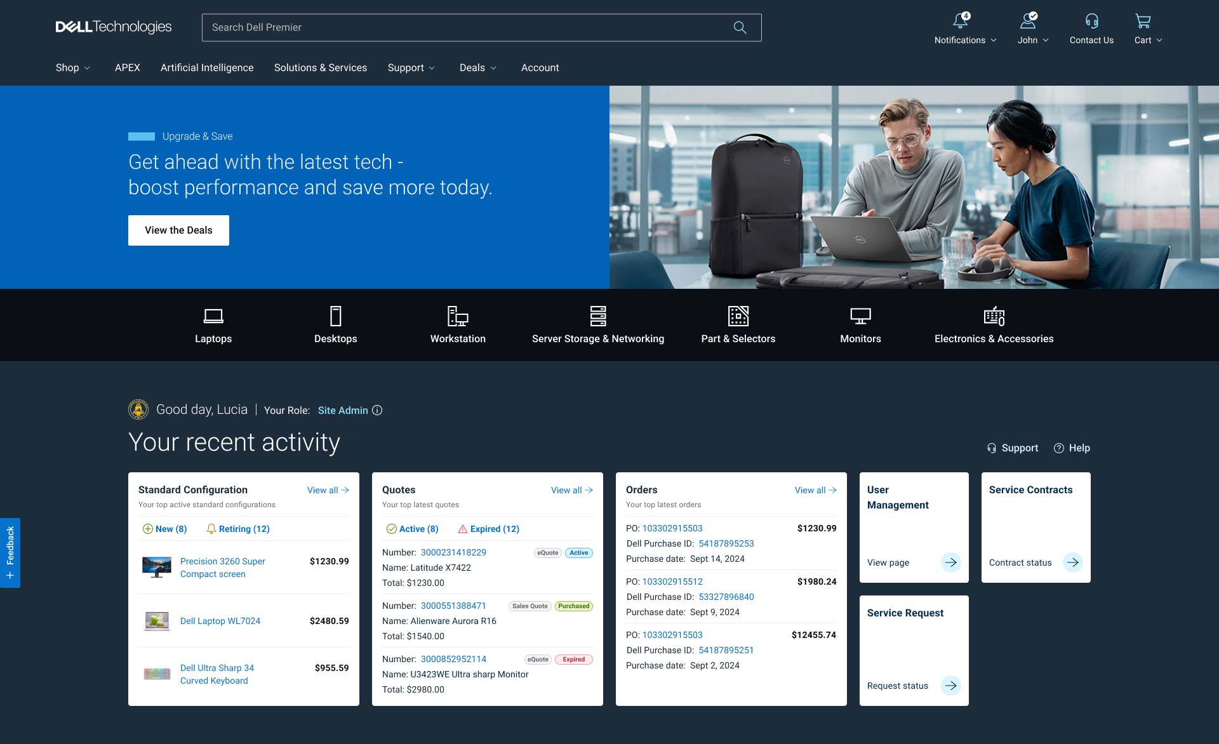Switch to Expired (12) quotes tab

tap(489, 529)
